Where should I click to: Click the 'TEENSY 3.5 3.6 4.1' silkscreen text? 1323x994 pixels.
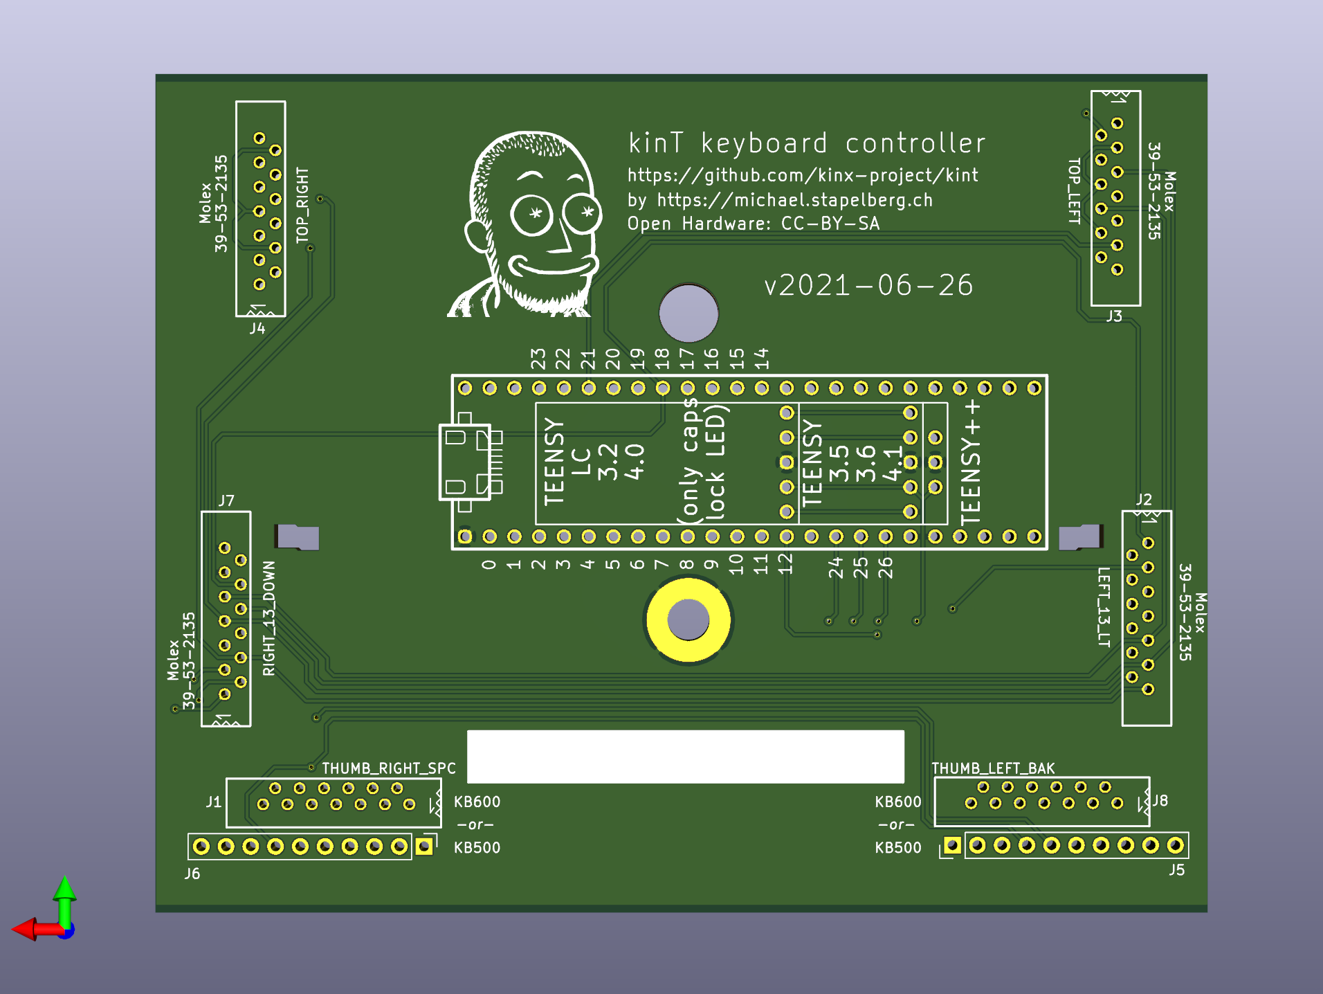pyautogui.click(x=852, y=462)
